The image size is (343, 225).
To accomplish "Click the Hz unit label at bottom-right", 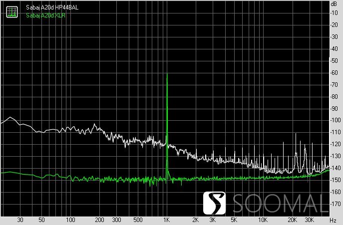I will tap(333, 220).
